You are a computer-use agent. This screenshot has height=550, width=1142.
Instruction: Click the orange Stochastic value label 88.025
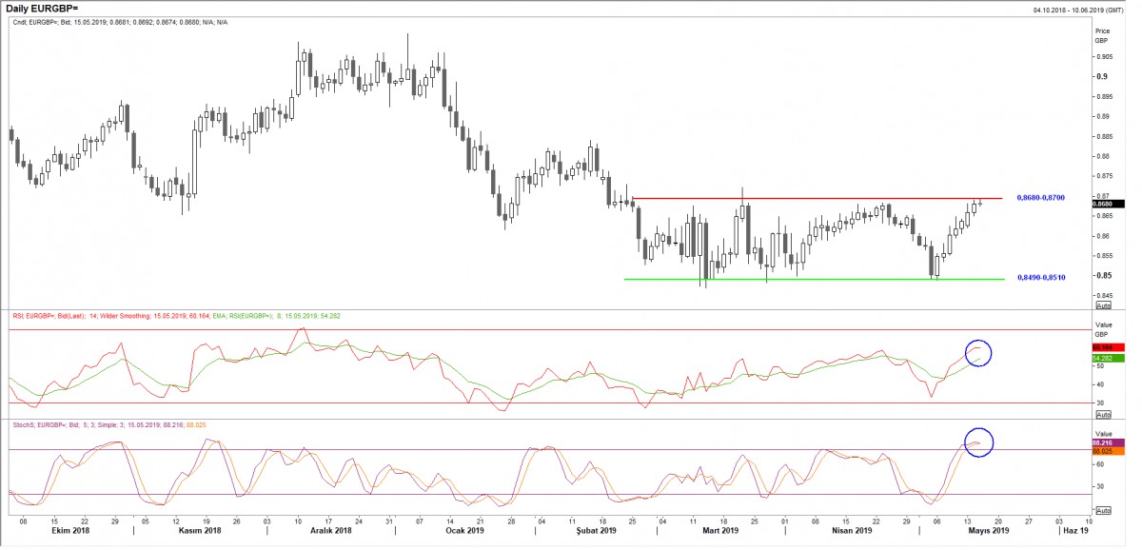1110,451
